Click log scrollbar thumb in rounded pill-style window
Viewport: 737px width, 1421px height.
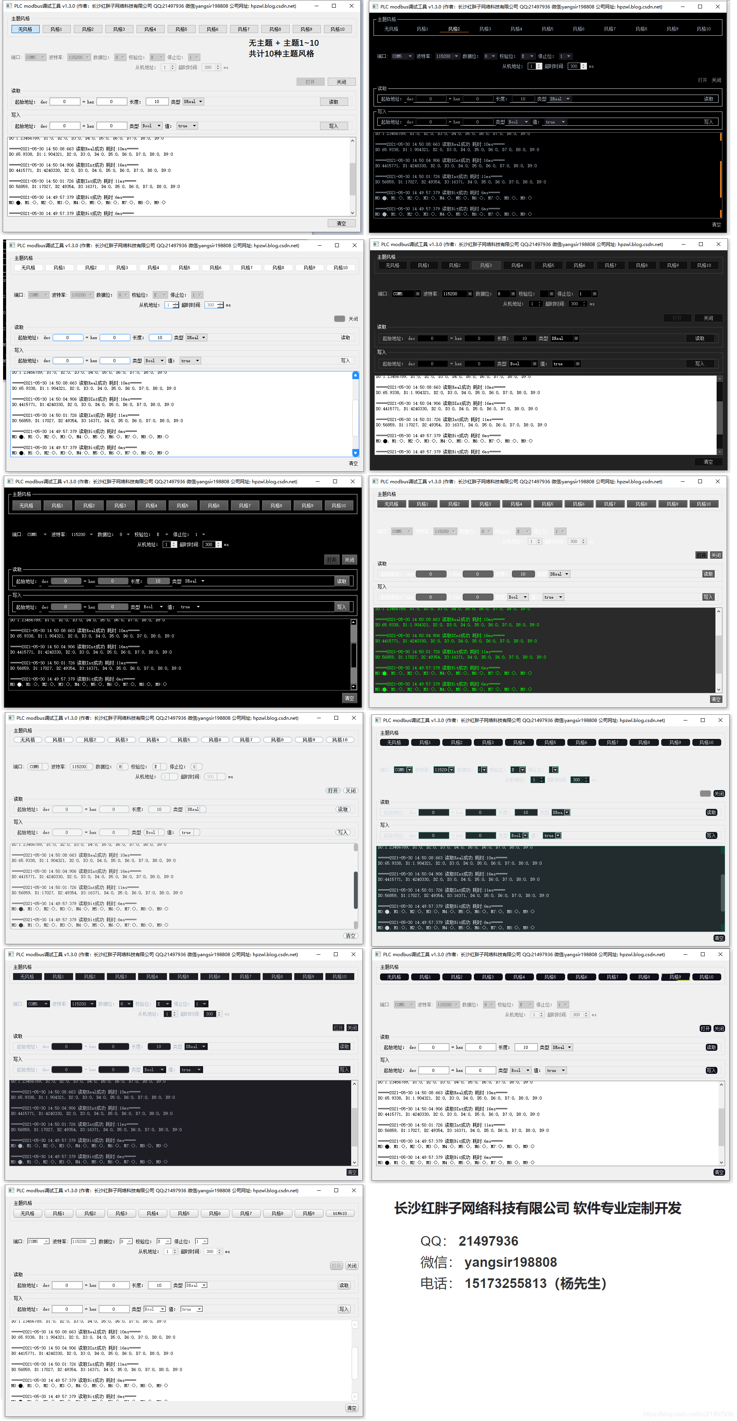355,890
